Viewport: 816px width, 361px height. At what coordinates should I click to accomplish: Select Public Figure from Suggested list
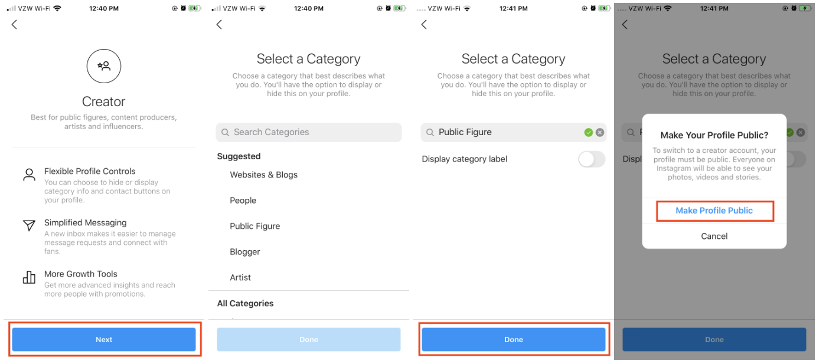point(255,227)
